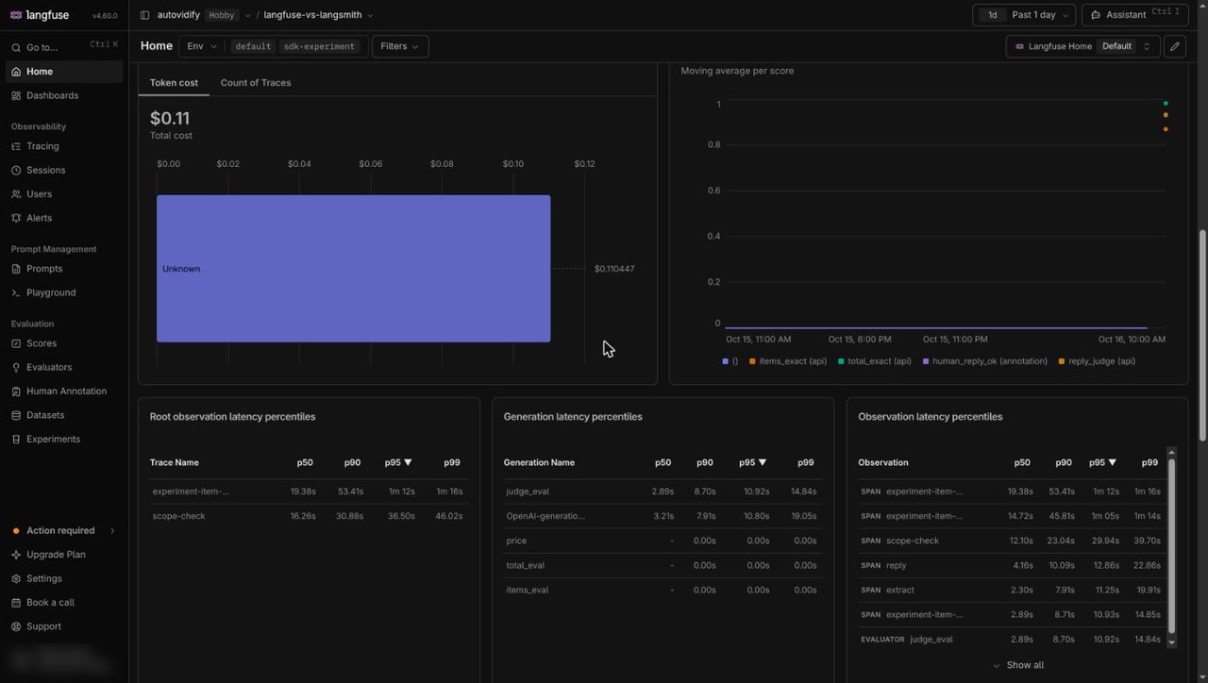Click the page vertical scrollbar thumb

coord(1202,335)
